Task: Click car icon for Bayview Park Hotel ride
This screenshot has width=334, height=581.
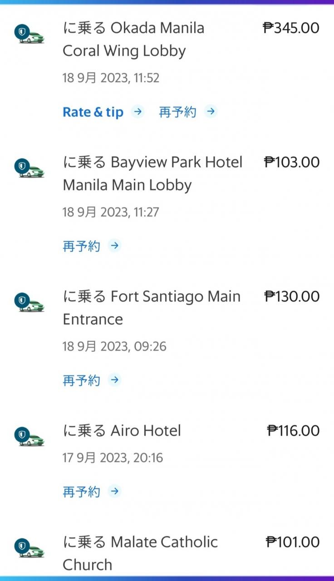Action: [x=30, y=169]
